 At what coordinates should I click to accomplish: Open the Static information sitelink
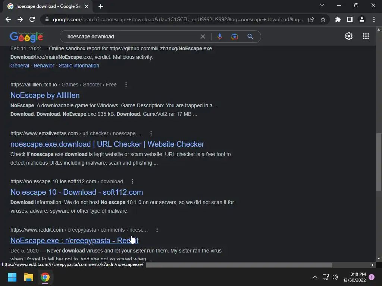point(79,66)
